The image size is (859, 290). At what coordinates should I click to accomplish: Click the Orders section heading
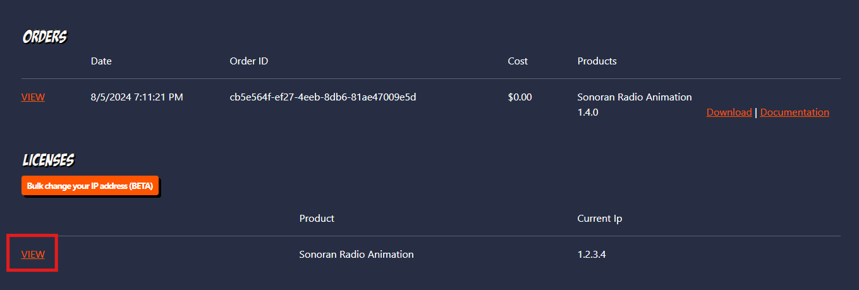(x=44, y=37)
